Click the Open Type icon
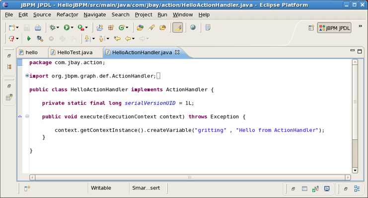The height and width of the screenshot is (198, 368). (x=140, y=27)
